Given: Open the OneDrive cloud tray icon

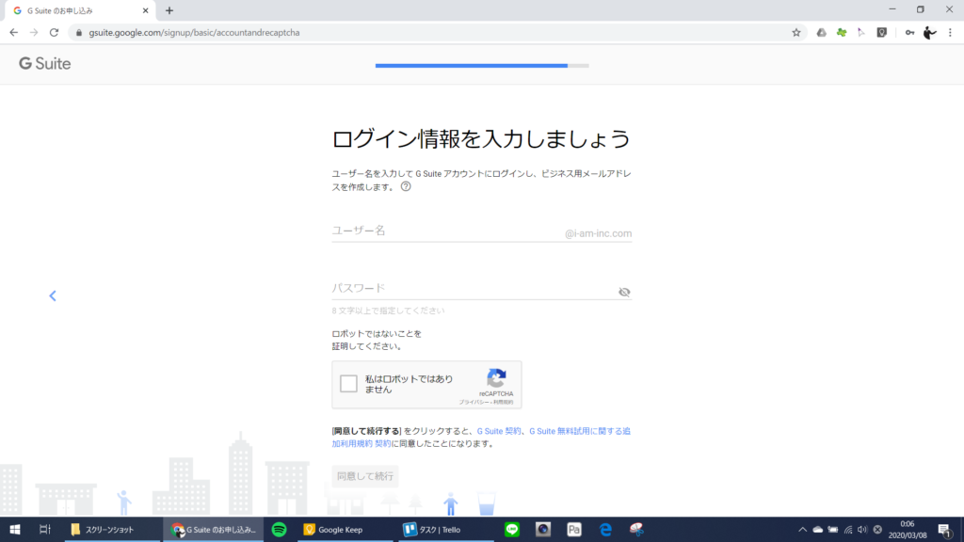Looking at the screenshot, I should 818,529.
